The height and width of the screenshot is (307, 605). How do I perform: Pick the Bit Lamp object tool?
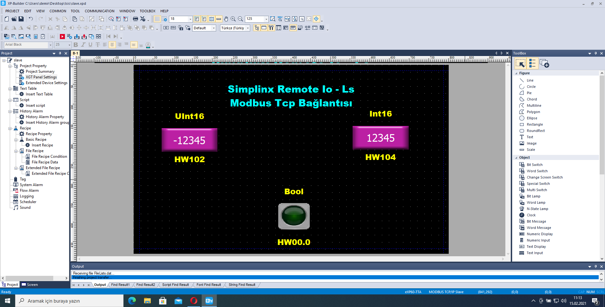click(x=533, y=196)
